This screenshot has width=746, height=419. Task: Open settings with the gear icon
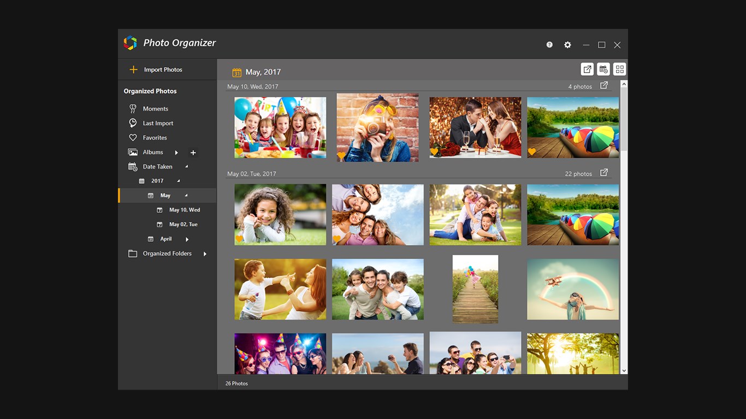[x=567, y=45]
